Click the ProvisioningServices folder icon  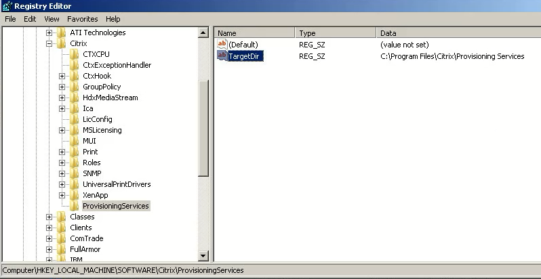pyautogui.click(x=75, y=206)
